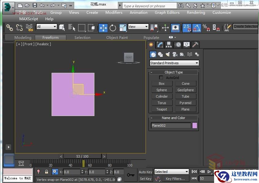Toggle the selection lock padlock
Image resolution: width=259 pixels, height=183 pixels.
pyautogui.click(x=46, y=172)
